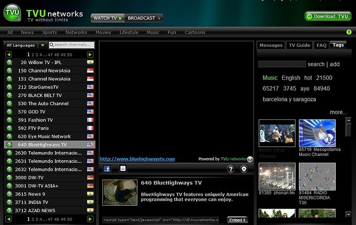This screenshot has height=225, width=356.
Task: Open player help question mark button
Action: click(231, 169)
